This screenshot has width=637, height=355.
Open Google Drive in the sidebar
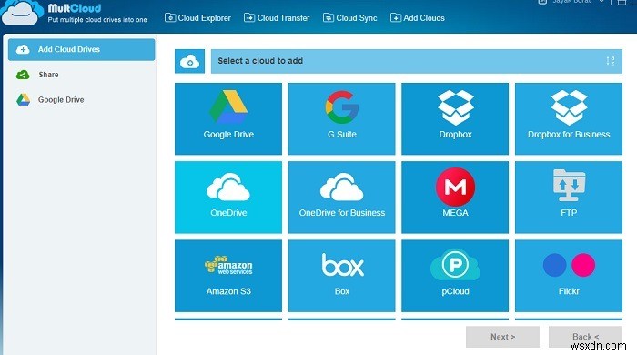[50, 99]
